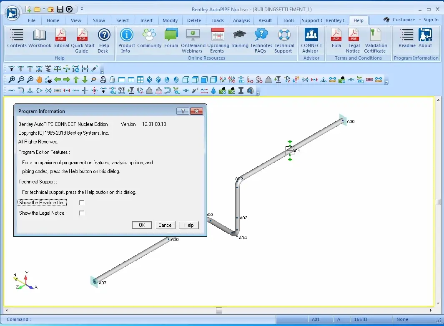Insert a valve component from toolbar
Screen dimensions: 444x326
48,90
